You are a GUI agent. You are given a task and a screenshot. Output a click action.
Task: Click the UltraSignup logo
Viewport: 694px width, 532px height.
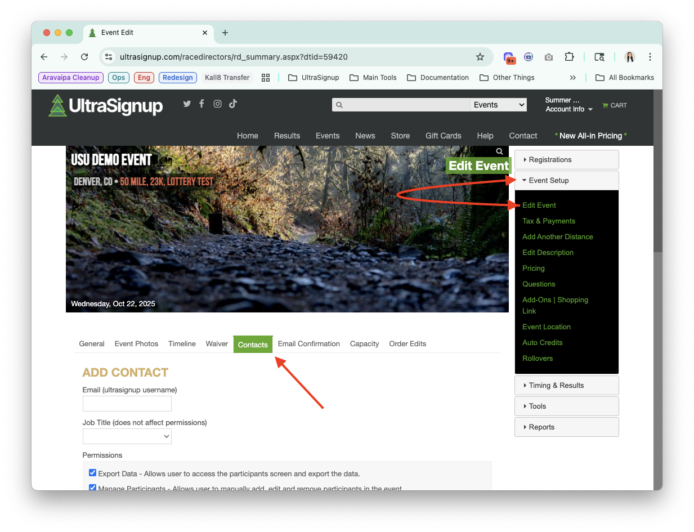[106, 106]
